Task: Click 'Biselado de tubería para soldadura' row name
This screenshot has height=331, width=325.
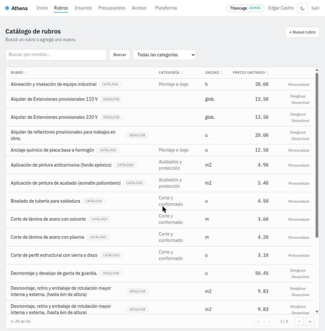Action: click(45, 201)
